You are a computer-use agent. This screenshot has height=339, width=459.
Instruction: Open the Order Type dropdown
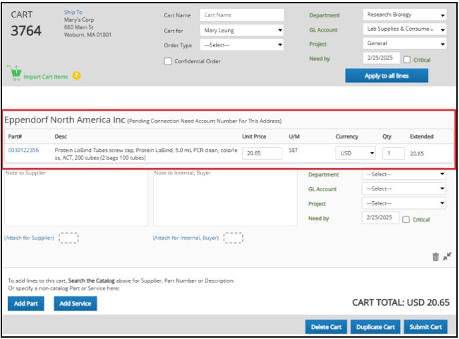click(x=242, y=45)
